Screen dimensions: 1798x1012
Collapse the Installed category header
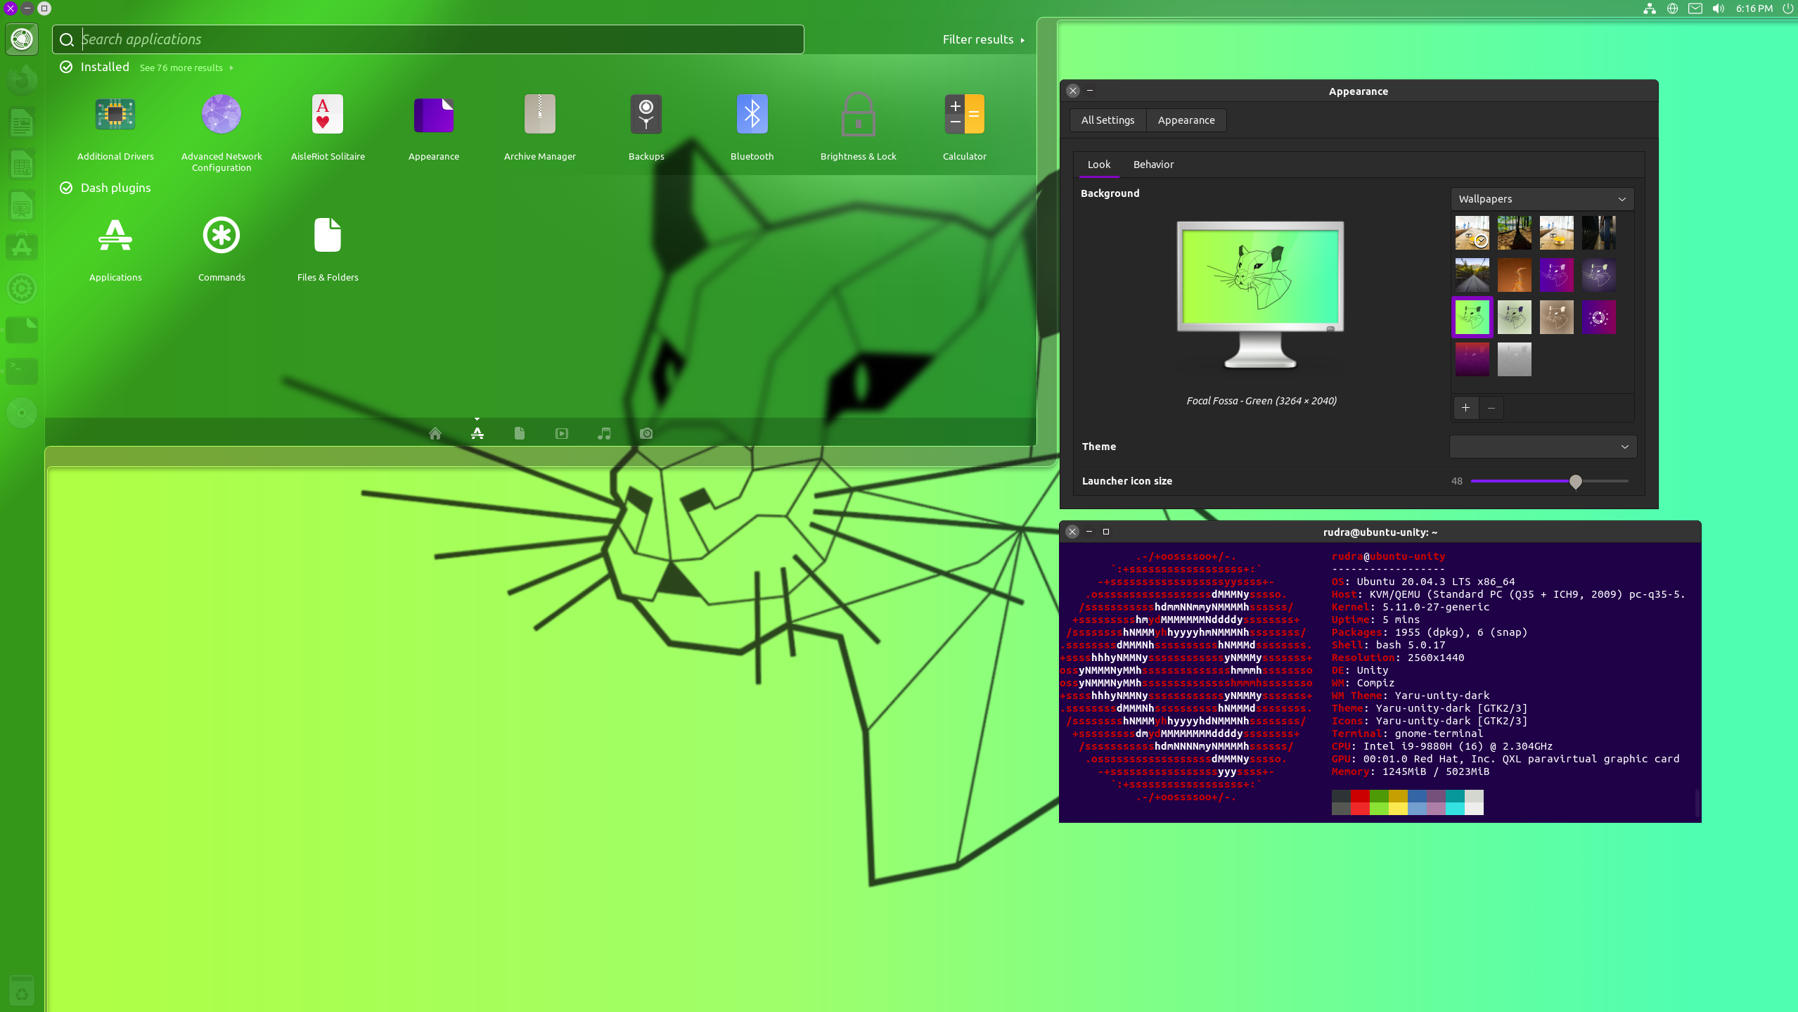[104, 67]
